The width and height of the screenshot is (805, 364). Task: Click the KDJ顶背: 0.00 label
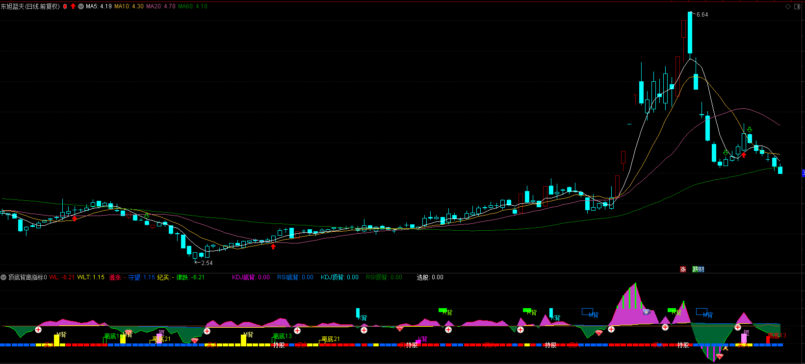click(339, 277)
